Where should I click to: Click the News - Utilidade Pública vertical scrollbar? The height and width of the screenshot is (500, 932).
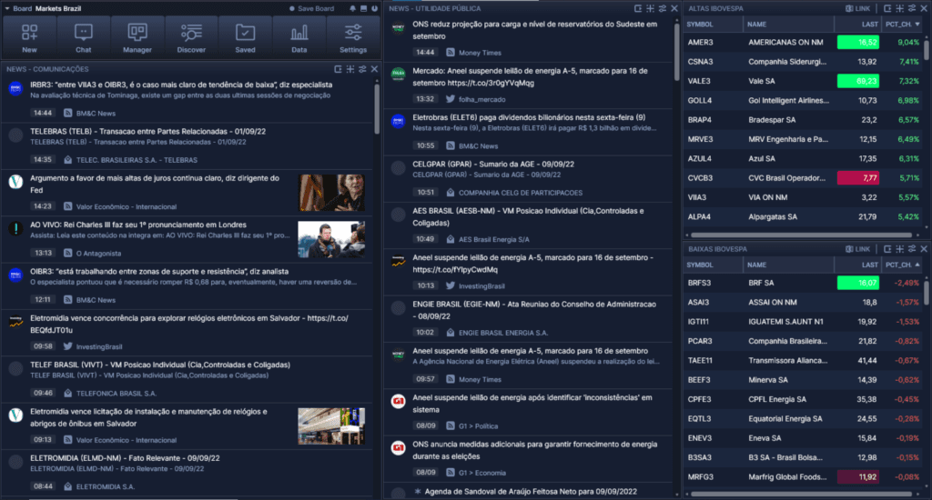[x=676, y=52]
